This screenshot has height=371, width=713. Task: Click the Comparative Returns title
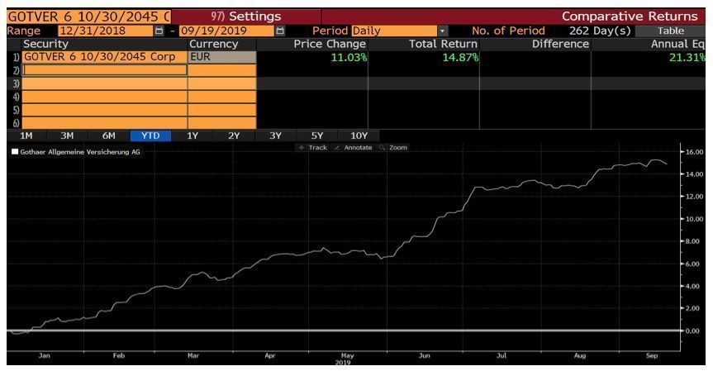[630, 17]
